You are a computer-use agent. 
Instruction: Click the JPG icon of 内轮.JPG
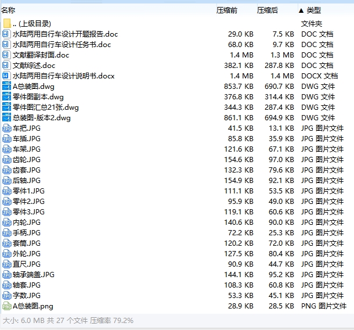(7, 222)
